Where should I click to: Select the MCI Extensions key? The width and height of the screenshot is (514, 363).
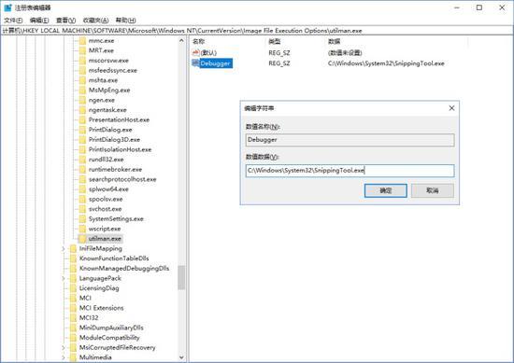point(101,308)
